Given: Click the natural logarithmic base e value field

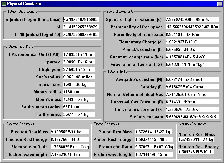Looking at the screenshot, I should 81,19.
